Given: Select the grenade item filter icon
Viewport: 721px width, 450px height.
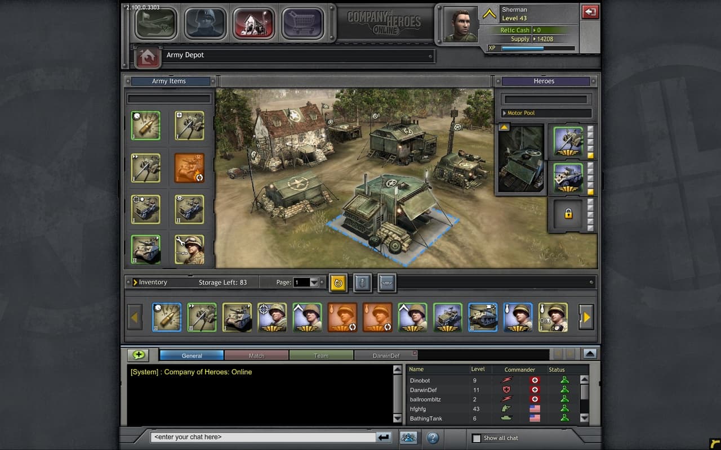Looking at the screenshot, I should (x=362, y=283).
